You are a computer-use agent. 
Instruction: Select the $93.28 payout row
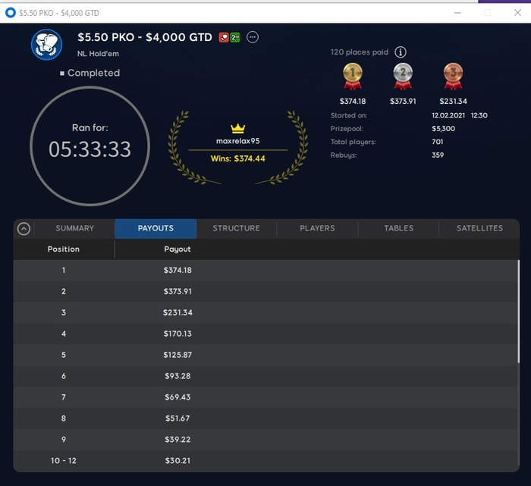[265, 376]
